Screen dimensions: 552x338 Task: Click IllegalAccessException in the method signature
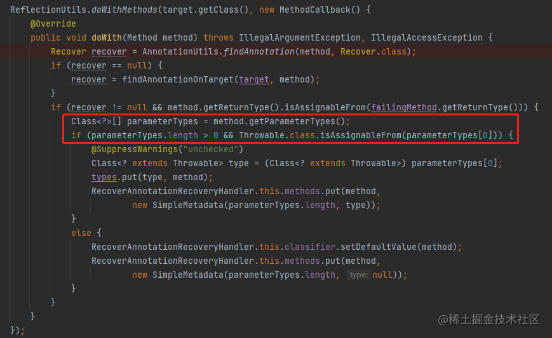coord(427,37)
